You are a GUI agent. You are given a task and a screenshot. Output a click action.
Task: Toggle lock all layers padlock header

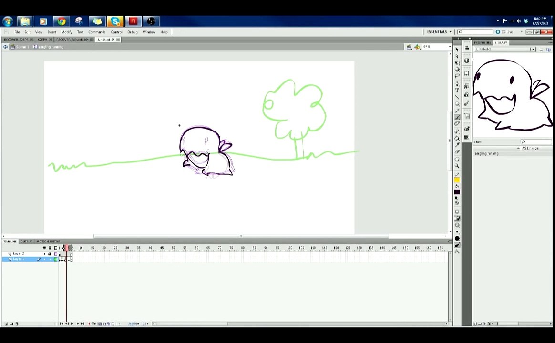50,248
